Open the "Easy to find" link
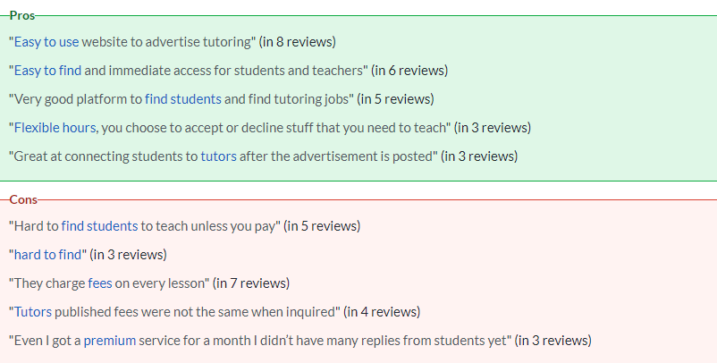 click(47, 71)
